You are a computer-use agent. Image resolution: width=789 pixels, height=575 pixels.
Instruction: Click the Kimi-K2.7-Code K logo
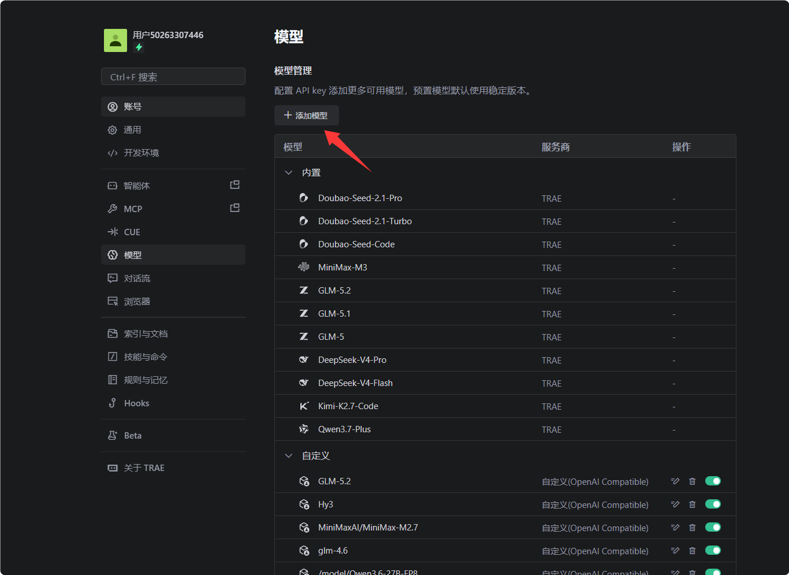click(304, 406)
